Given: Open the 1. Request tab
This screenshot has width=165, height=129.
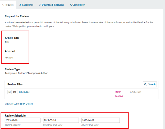Looking at the screenshot, I should click(x=8, y=5).
